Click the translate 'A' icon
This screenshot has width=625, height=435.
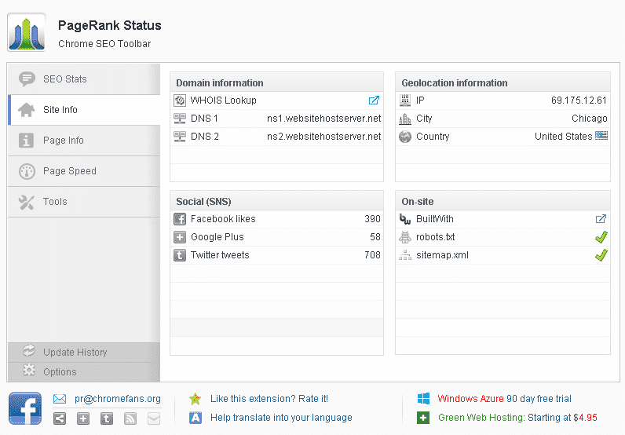coord(196,418)
